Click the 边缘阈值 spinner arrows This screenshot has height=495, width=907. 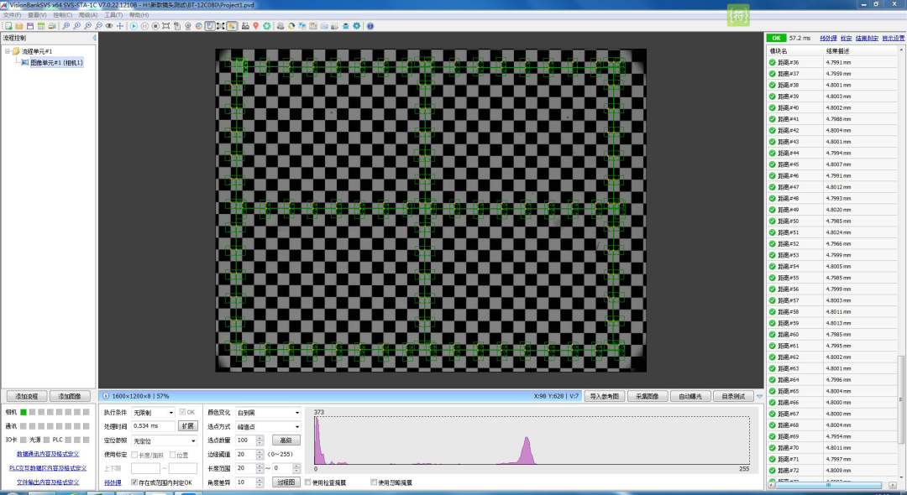click(260, 455)
